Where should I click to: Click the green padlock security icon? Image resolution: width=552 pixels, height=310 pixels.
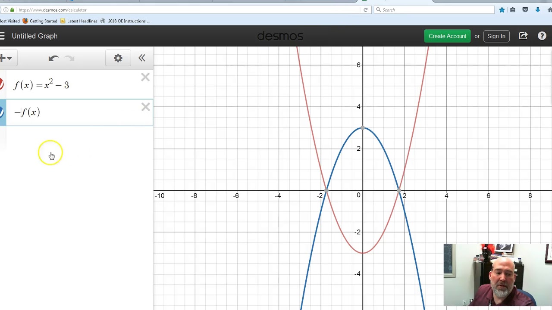pos(12,10)
